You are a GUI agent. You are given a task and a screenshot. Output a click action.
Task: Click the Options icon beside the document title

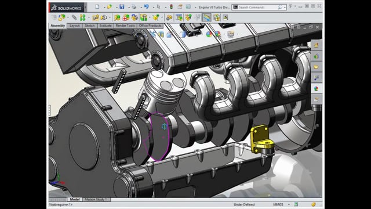[188, 6]
